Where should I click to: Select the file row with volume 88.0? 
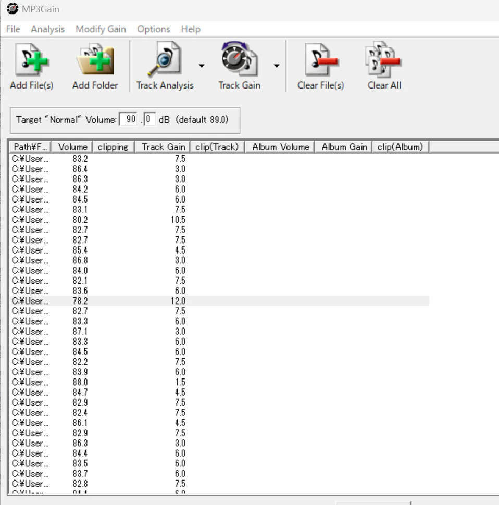click(x=220, y=382)
